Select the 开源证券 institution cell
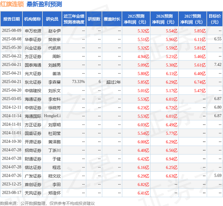The image size is (223, 206). click(33, 142)
